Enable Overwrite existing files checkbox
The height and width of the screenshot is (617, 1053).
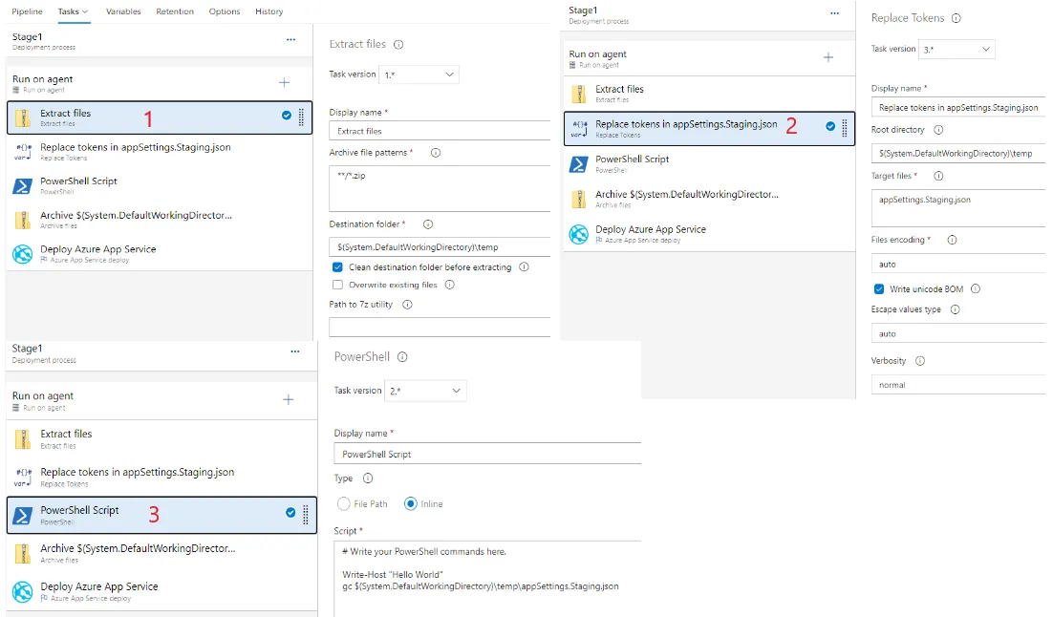coord(337,285)
